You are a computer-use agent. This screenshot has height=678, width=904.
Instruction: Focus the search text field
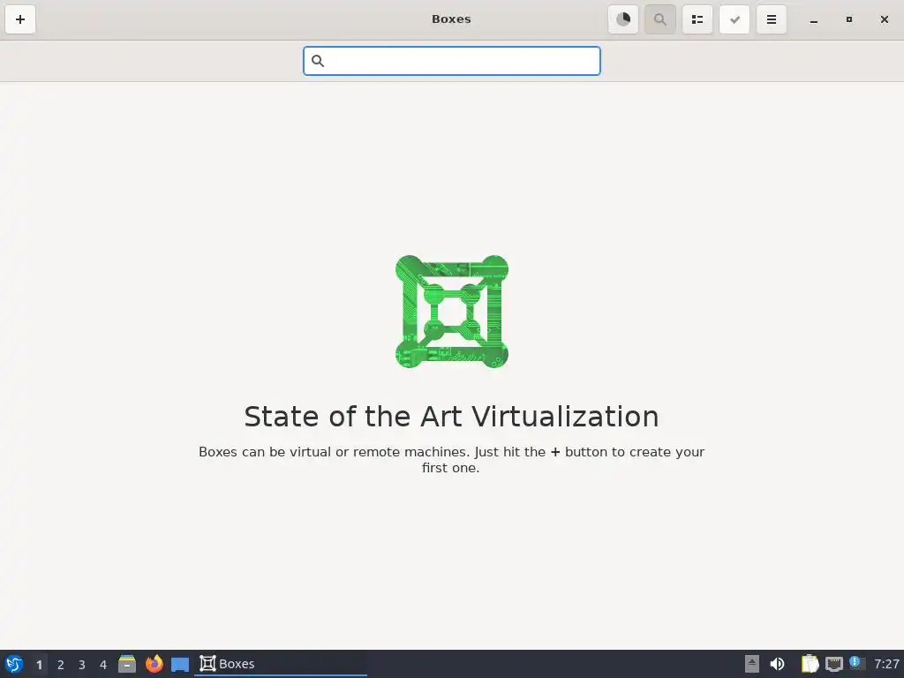pyautogui.click(x=452, y=61)
